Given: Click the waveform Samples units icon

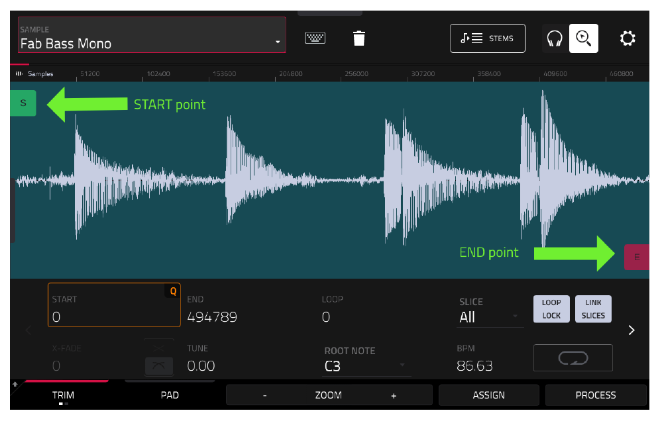Looking at the screenshot, I should click(19, 73).
